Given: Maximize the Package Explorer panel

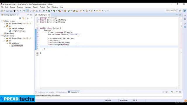Looking at the screenshot, I should point(31,15).
